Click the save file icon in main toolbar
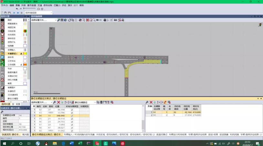 (x=9, y=13)
